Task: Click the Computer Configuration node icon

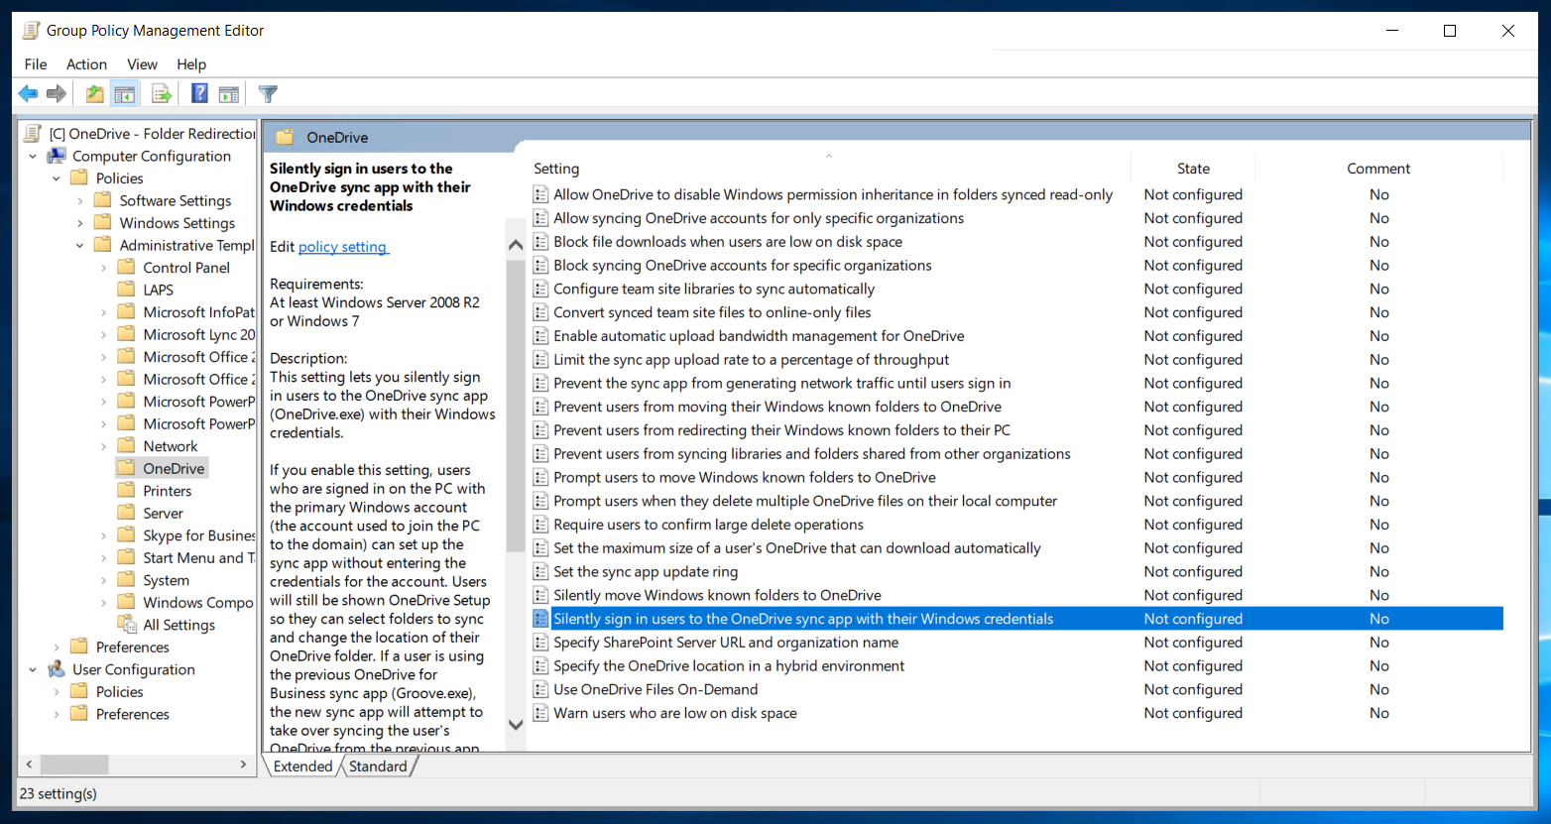Action: (x=57, y=157)
